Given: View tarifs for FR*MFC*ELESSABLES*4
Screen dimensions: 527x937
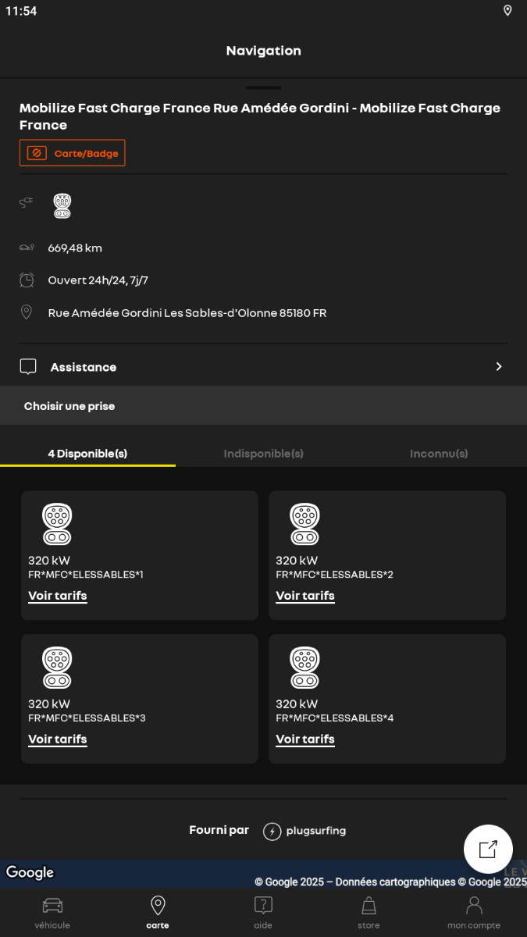Looking at the screenshot, I should coord(305,739).
